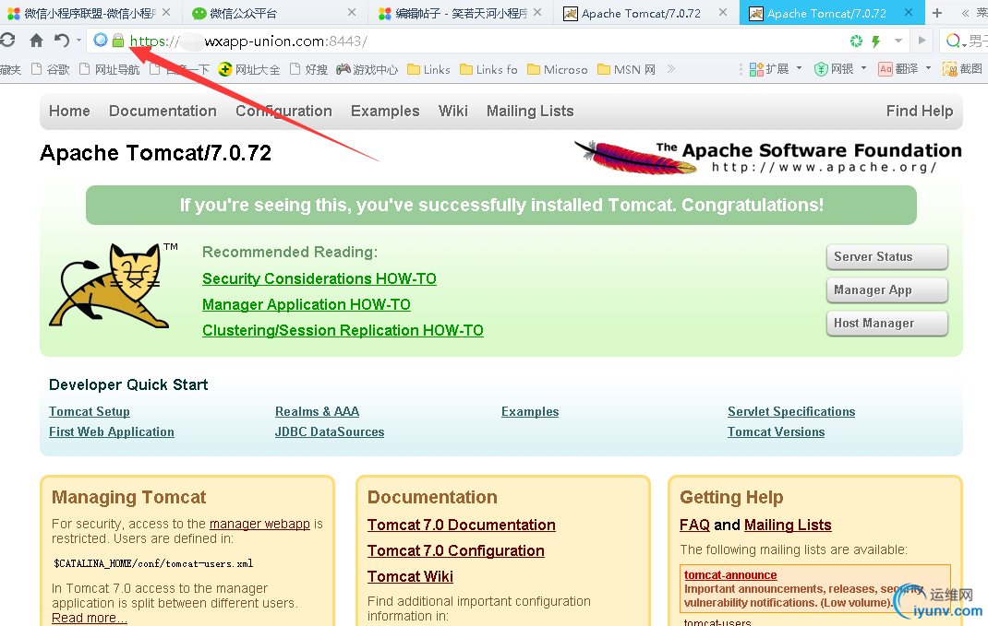
Task: Open the 翻译 dropdown arrow
Action: click(x=929, y=68)
